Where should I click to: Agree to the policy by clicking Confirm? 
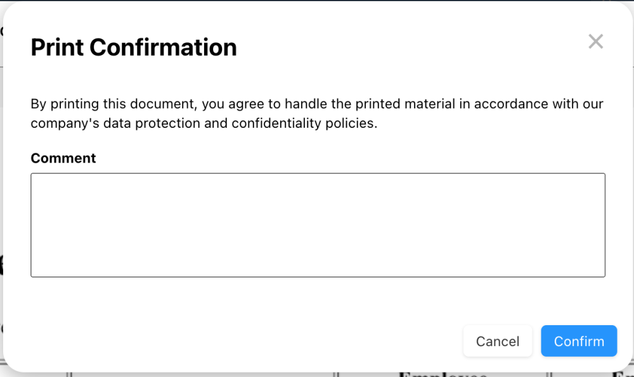point(578,341)
